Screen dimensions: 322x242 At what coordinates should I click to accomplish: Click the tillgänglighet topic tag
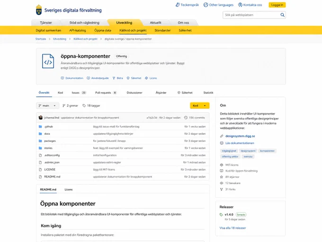click(229, 151)
